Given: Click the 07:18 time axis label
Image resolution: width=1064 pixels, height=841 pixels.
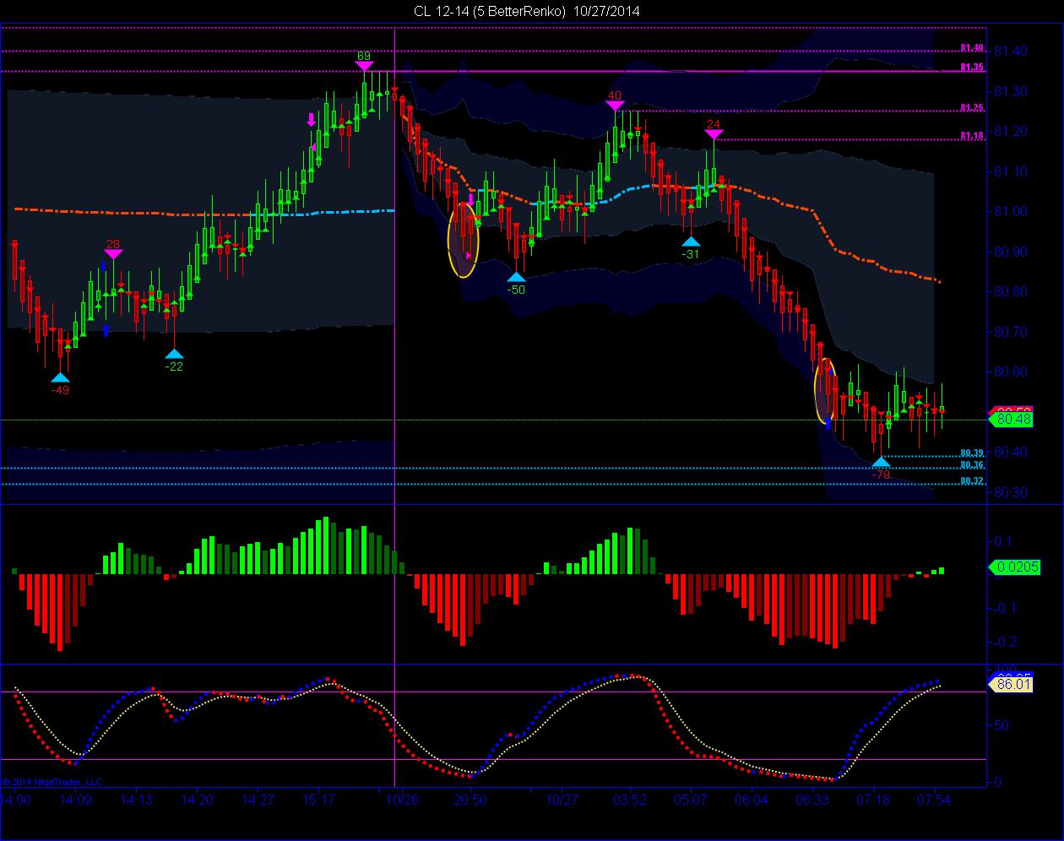Looking at the screenshot, I should (x=874, y=799).
